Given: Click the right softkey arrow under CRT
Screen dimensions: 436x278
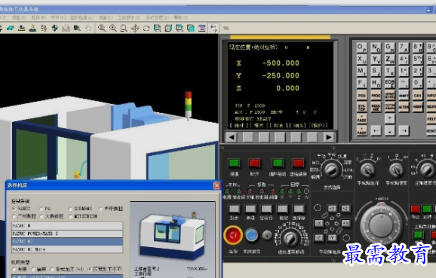Looking at the screenshot, I should [328, 137].
